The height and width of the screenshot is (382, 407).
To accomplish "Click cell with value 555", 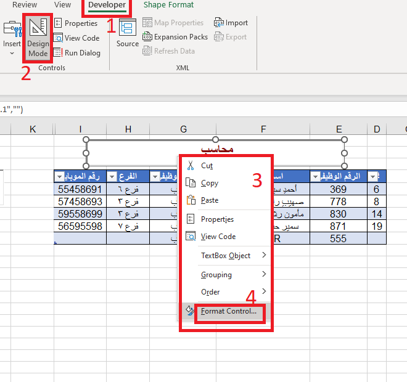I will [339, 238].
